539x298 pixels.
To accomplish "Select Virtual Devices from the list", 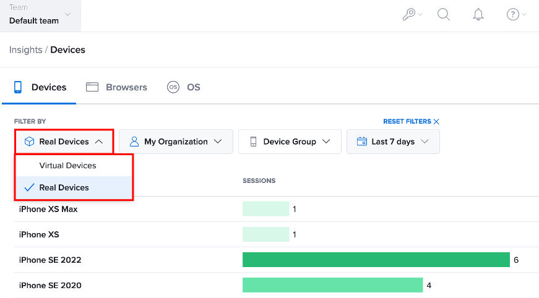I will 74,166.
